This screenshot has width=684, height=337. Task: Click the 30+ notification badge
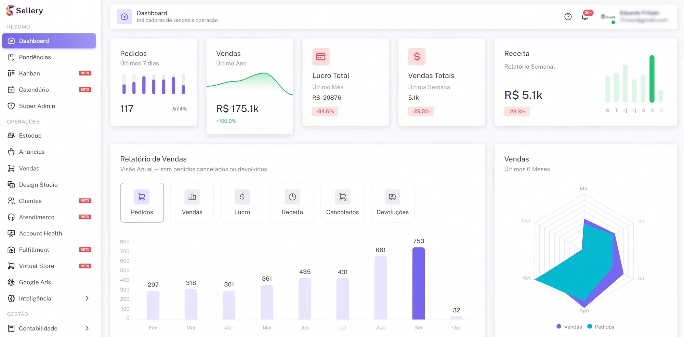click(588, 13)
